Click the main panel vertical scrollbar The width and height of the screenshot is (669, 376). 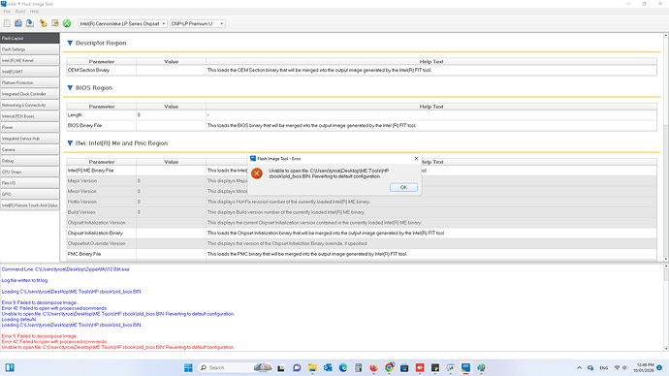coord(665,147)
